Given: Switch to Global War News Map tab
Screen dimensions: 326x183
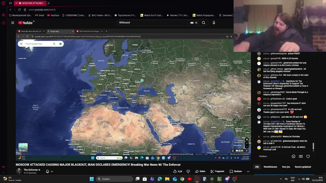Looking at the screenshot, I should click(x=31, y=31).
